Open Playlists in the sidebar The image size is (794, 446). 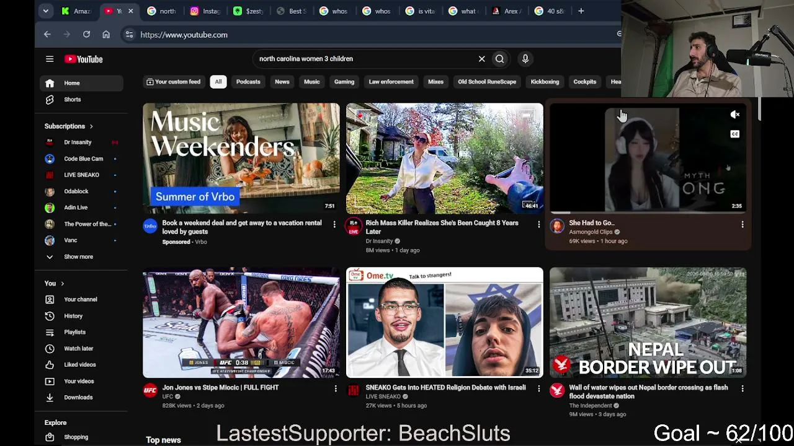pyautogui.click(x=81, y=332)
